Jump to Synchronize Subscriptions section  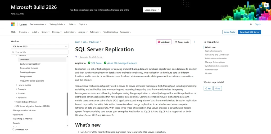(216, 66)
